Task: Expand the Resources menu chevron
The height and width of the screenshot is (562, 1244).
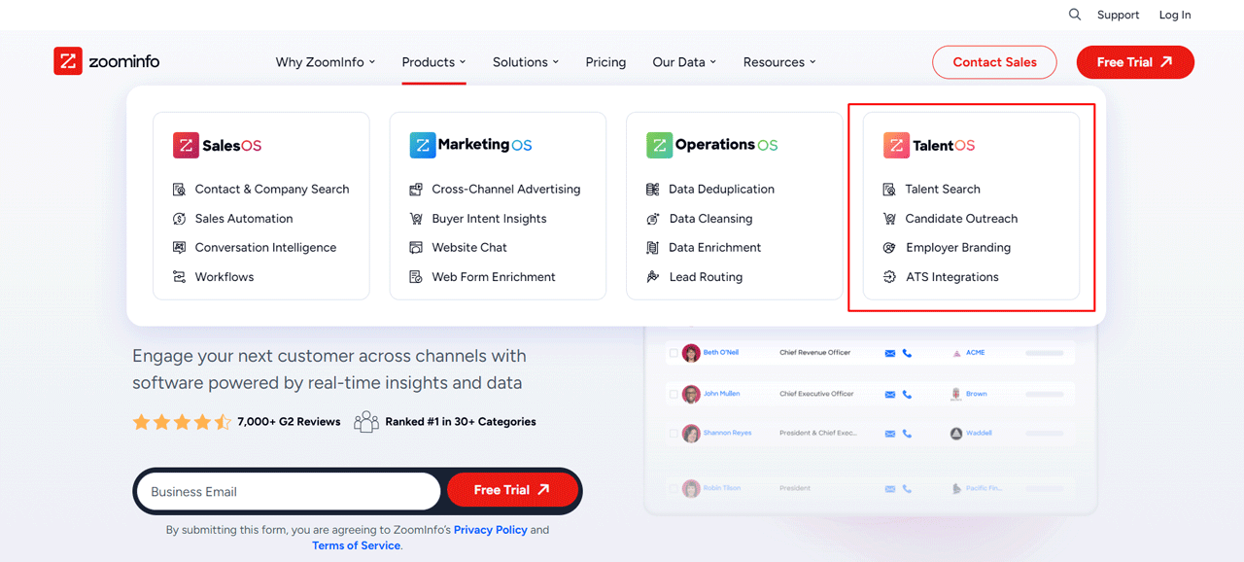Action: pos(814,62)
